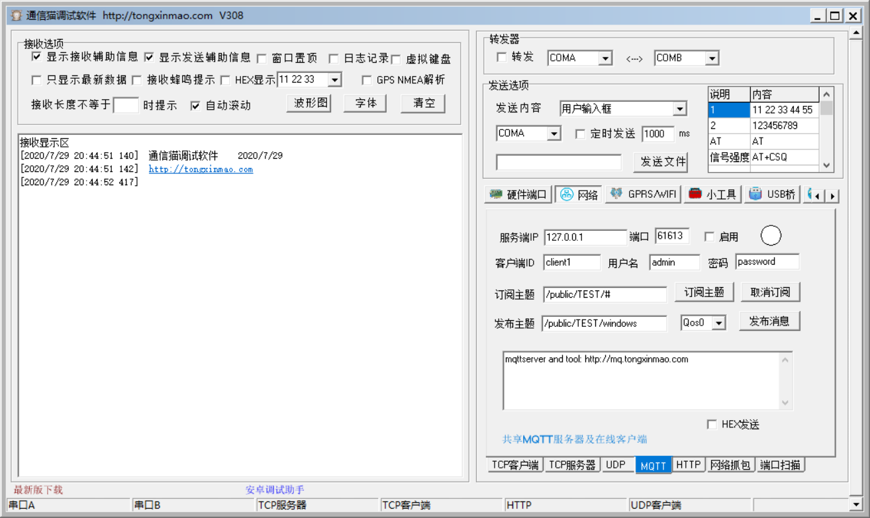
Task: Enable HEX发送 for MQTT messages
Action: tap(712, 425)
